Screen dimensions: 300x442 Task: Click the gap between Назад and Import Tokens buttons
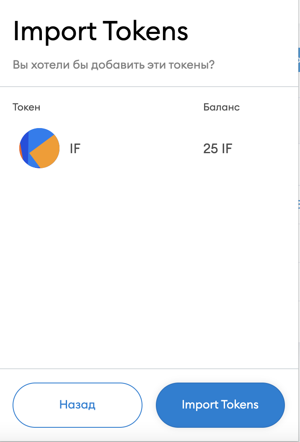149,405
